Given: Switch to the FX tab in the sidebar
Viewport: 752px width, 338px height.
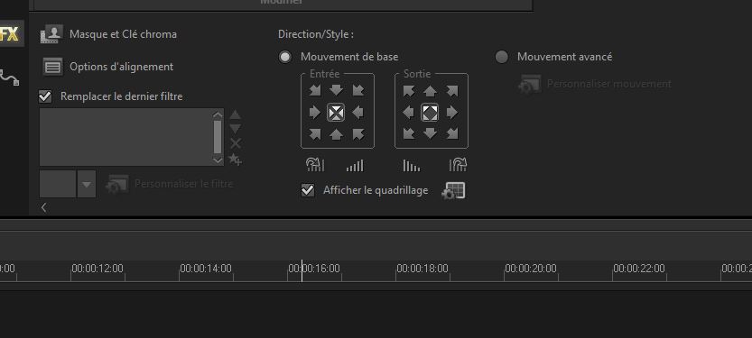Looking at the screenshot, I should [x=10, y=34].
